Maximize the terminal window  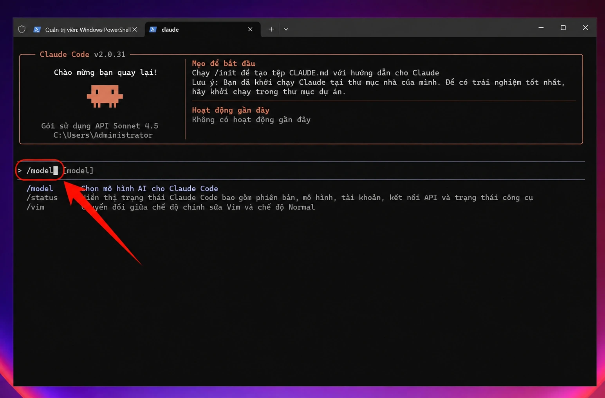[x=563, y=28]
